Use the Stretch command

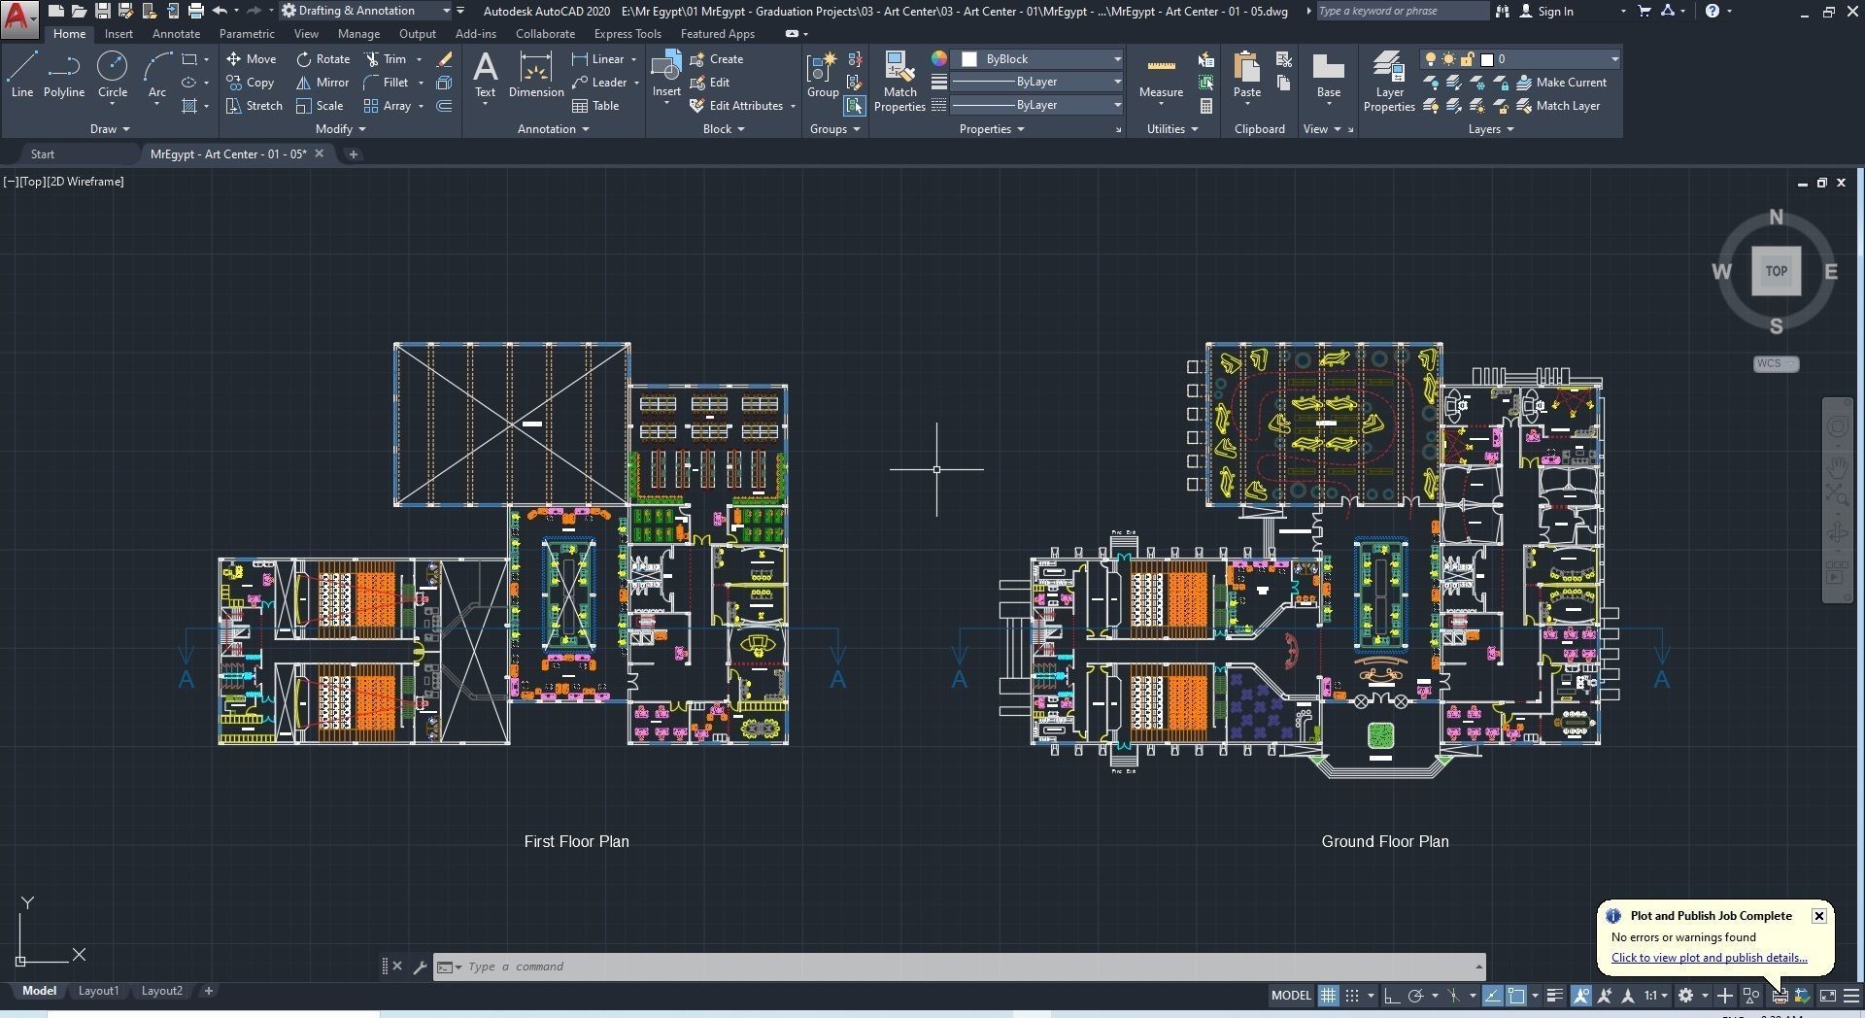[254, 106]
